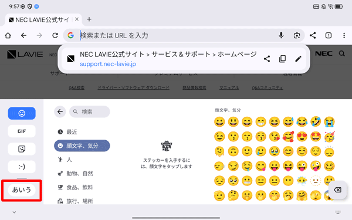Open the tab switcher showing 1 tab
This screenshot has width=352, height=220.
[329, 35]
